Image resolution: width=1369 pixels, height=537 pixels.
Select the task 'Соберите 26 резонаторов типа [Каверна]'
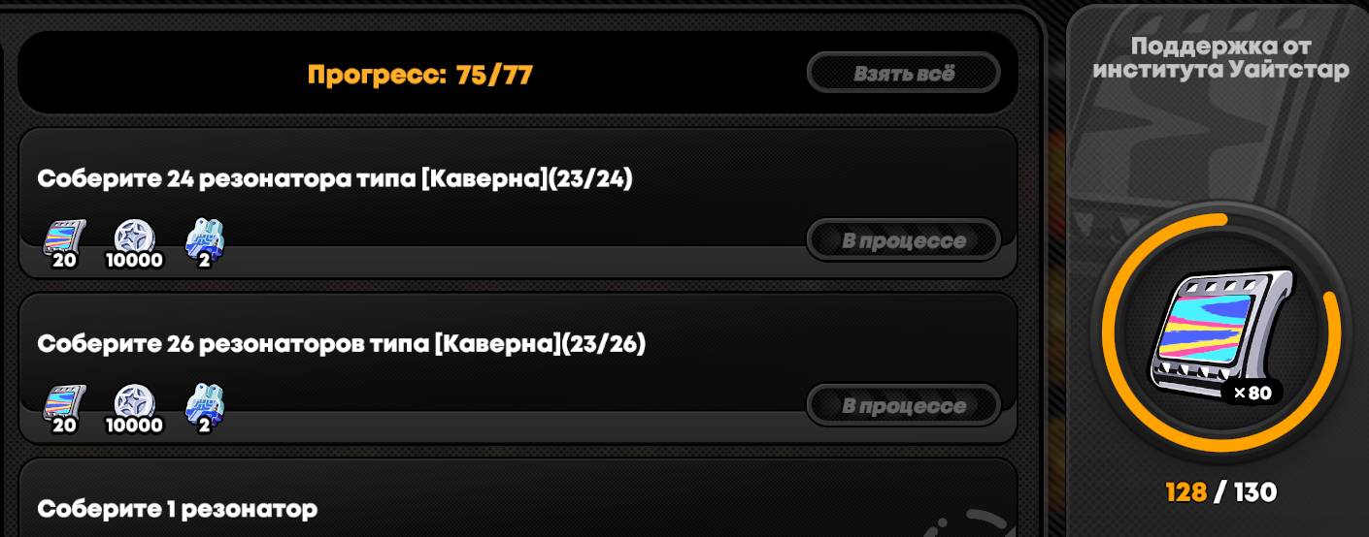(x=518, y=368)
